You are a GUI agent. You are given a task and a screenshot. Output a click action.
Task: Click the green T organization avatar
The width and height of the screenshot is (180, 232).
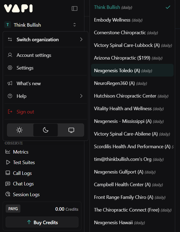point(8,25)
